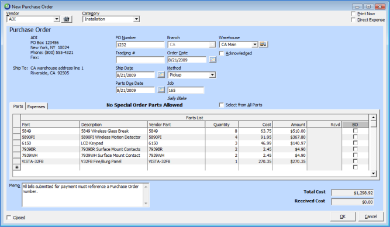Expand the Vendor dropdown
The height and width of the screenshot is (227, 390).
tap(57, 19)
